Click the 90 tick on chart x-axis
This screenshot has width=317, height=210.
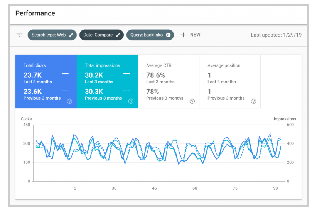(275, 188)
